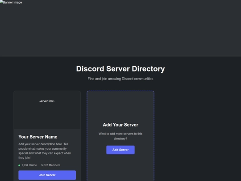
Task: Click the Your Server Name title
Action: pos(38,137)
